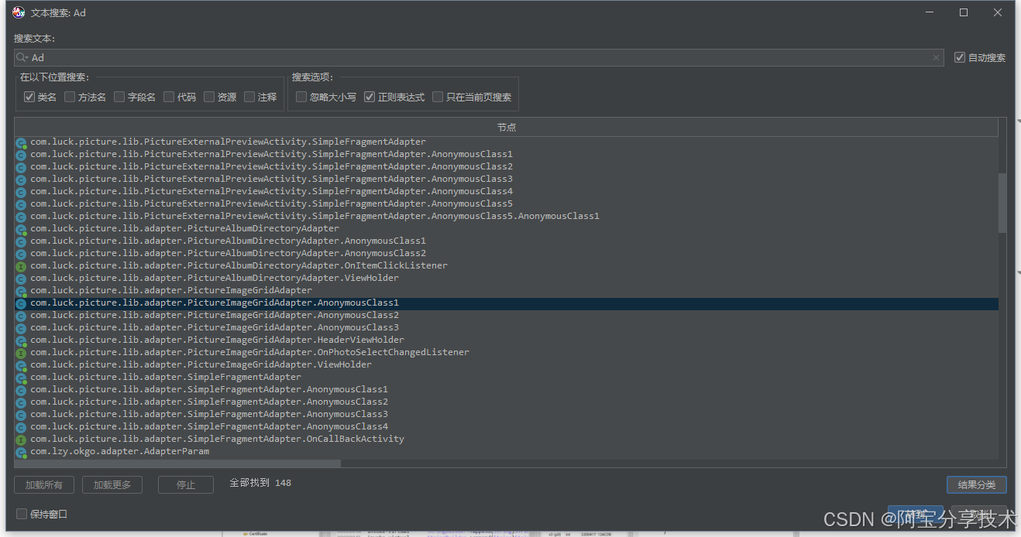Screen dimensions: 1021x537
Task: Select PictureExternalPreviewActivity.SimpleFragmentAdapter.AnonymousClass4 row
Action: 507,192
